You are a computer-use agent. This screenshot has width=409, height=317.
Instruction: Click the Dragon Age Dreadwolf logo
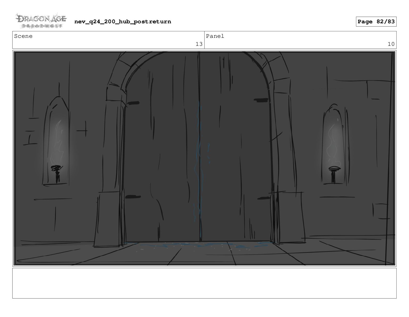41,21
